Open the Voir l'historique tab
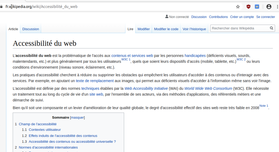The image size is (279, 152). click(194, 29)
